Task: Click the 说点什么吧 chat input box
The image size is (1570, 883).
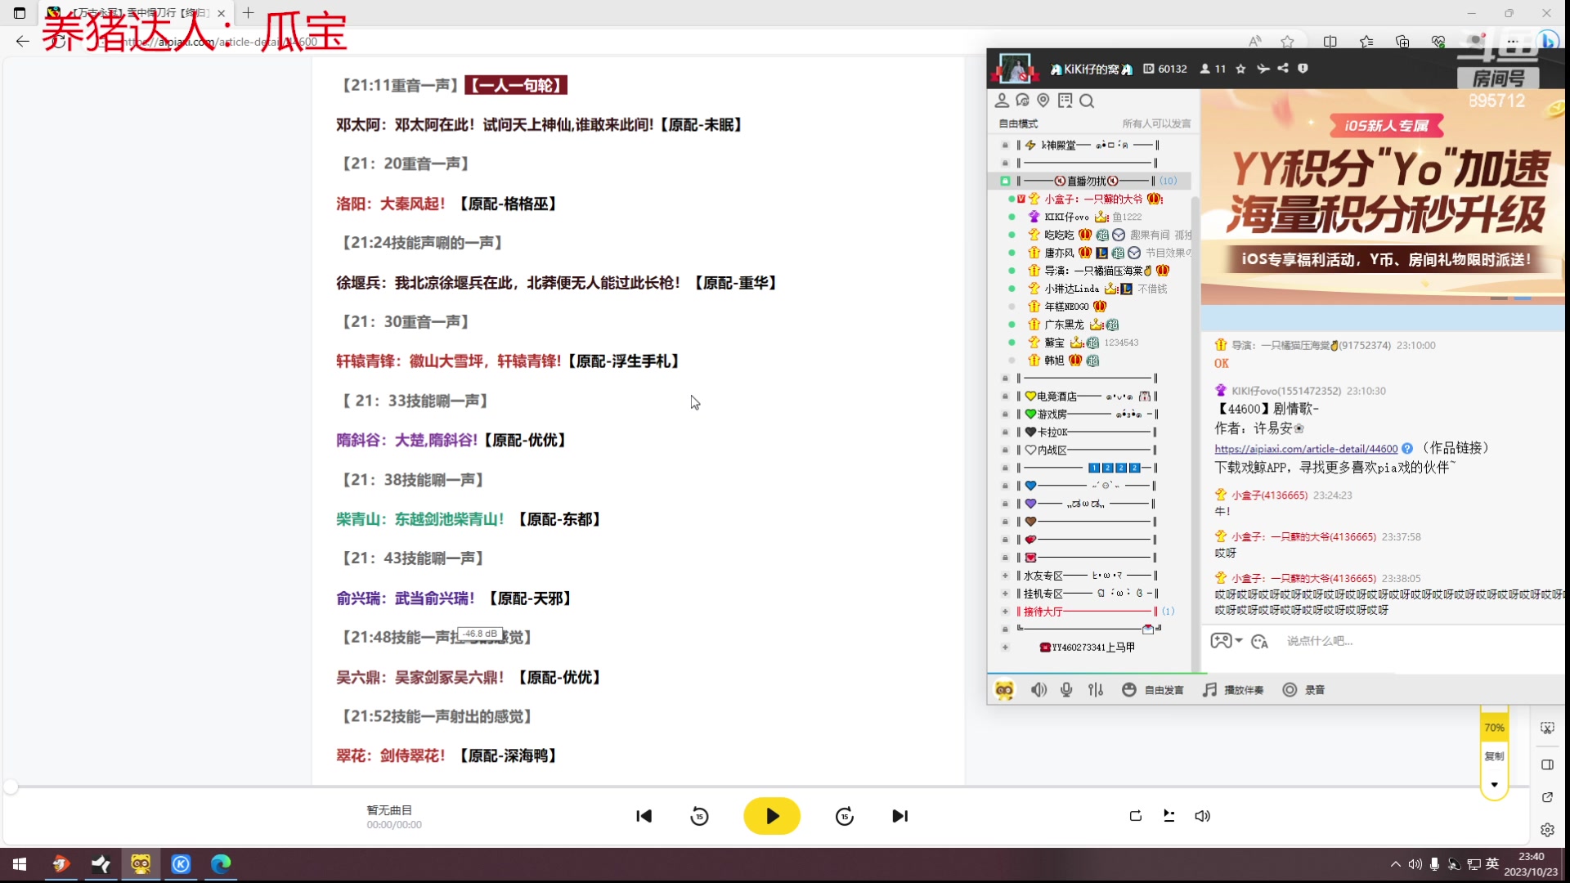Action: [1390, 641]
